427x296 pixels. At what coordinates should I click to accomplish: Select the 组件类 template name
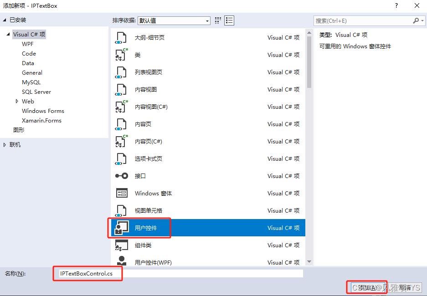143,245
